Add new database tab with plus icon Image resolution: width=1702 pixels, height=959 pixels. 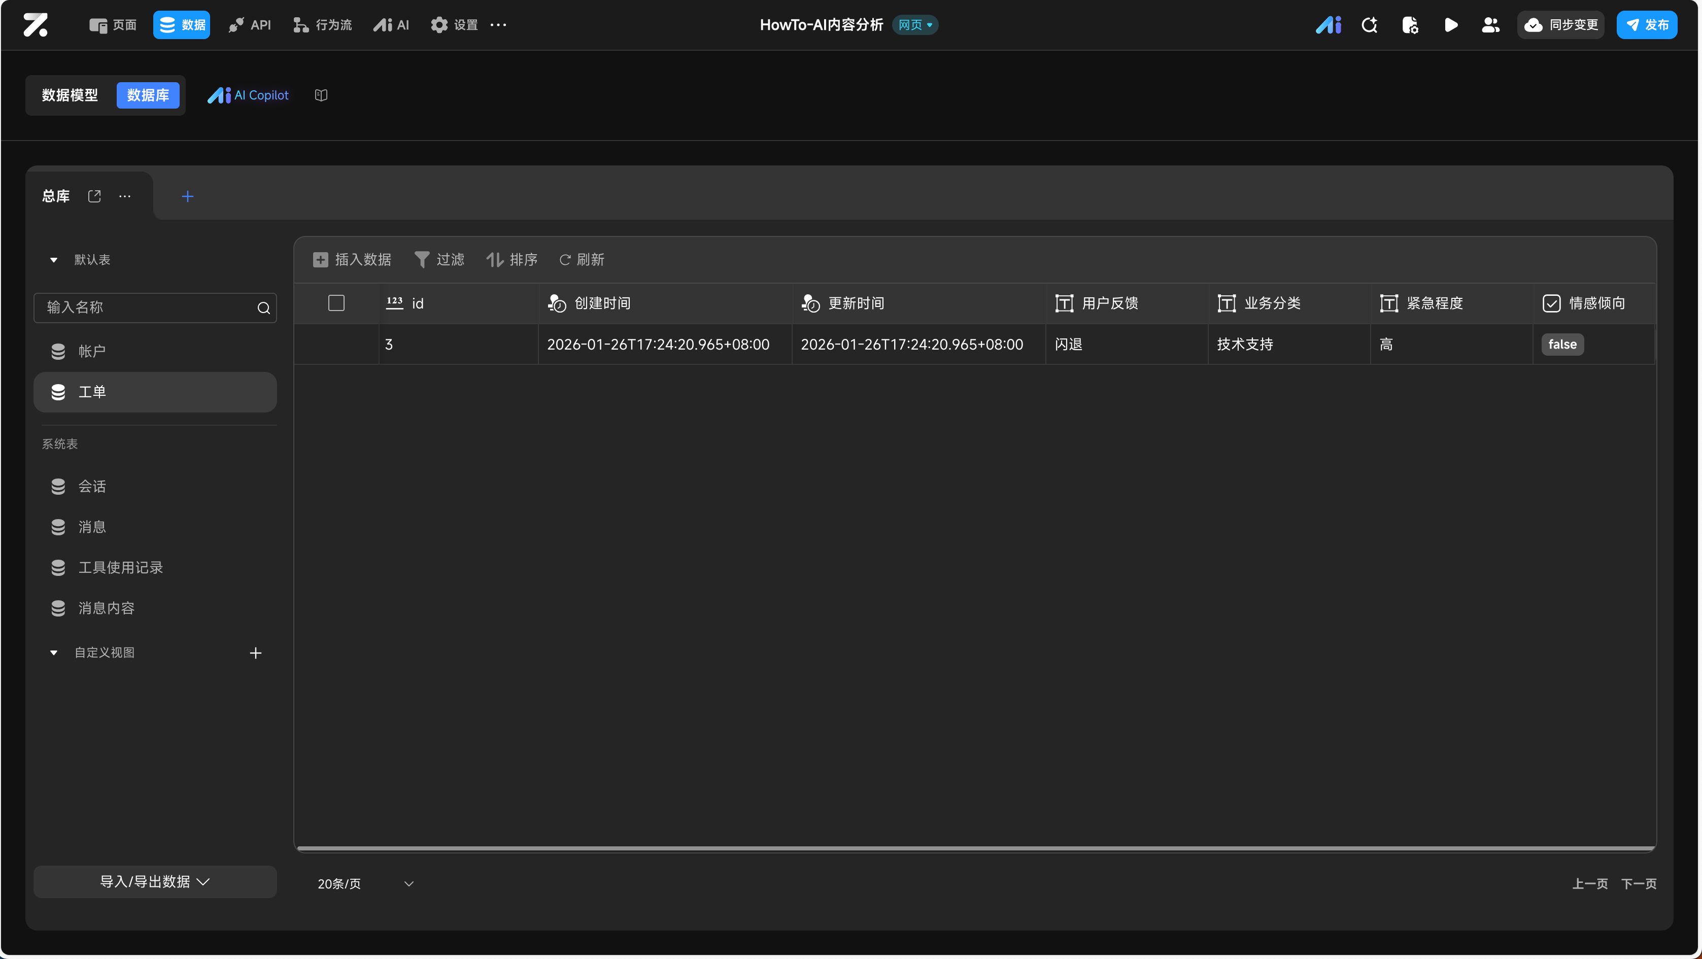188,196
